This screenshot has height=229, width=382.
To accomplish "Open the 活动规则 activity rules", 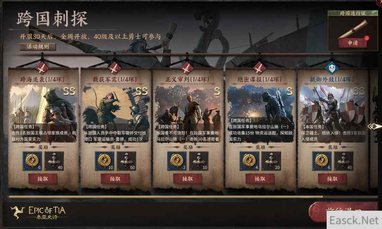I will [x=38, y=46].
